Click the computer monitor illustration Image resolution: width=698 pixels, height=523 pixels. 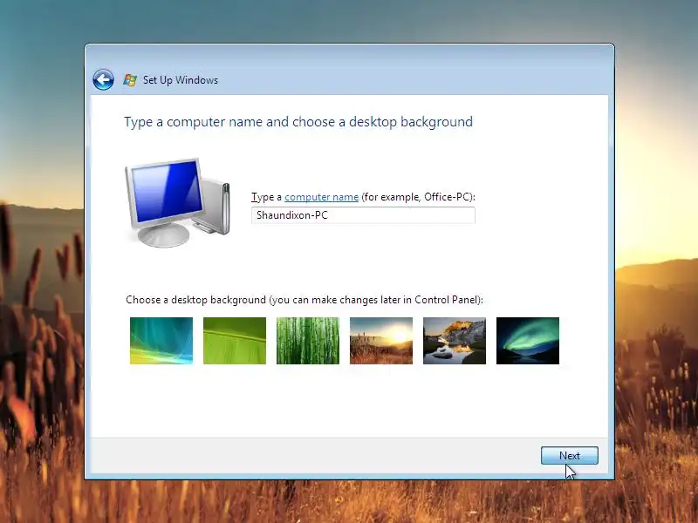point(178,202)
